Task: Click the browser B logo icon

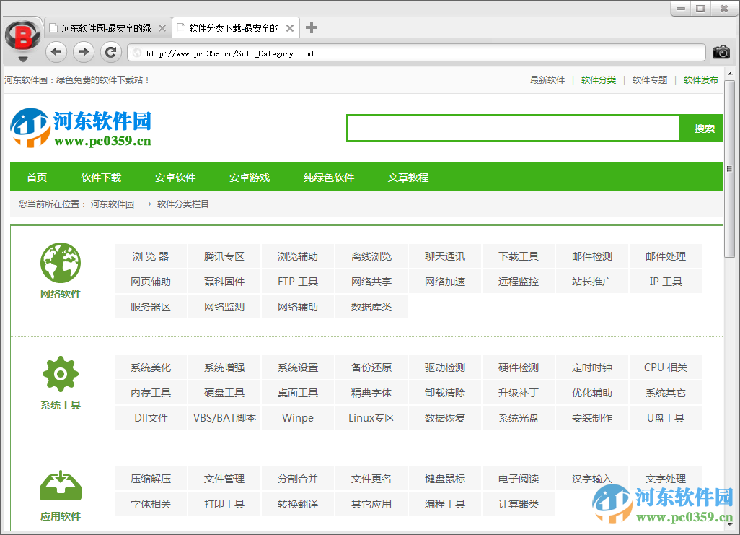Action: coord(22,34)
